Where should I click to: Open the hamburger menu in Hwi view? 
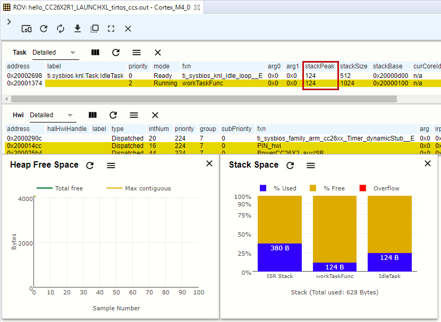tap(134, 115)
